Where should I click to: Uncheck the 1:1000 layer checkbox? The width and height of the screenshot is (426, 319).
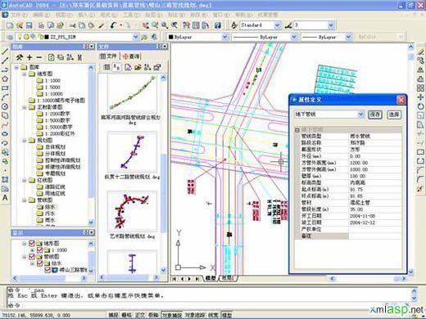[39, 249]
